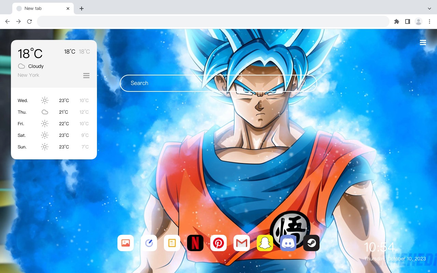This screenshot has height=273, width=437.
Task: Open a new browser tab
Action: (x=81, y=9)
